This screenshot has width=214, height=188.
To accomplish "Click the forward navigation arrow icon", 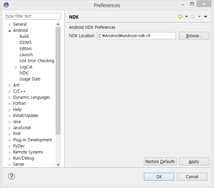I will pos(193,17).
